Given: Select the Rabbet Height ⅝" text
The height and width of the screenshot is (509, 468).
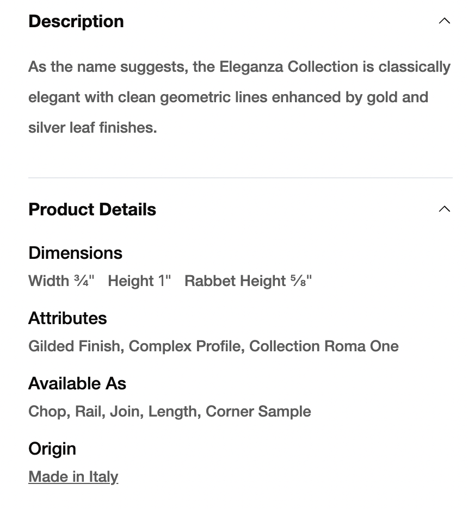Looking at the screenshot, I should 248,281.
